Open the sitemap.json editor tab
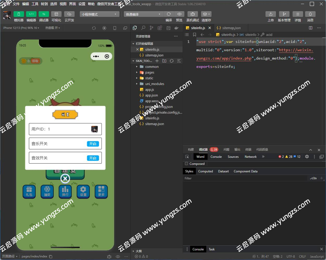 (x=231, y=28)
